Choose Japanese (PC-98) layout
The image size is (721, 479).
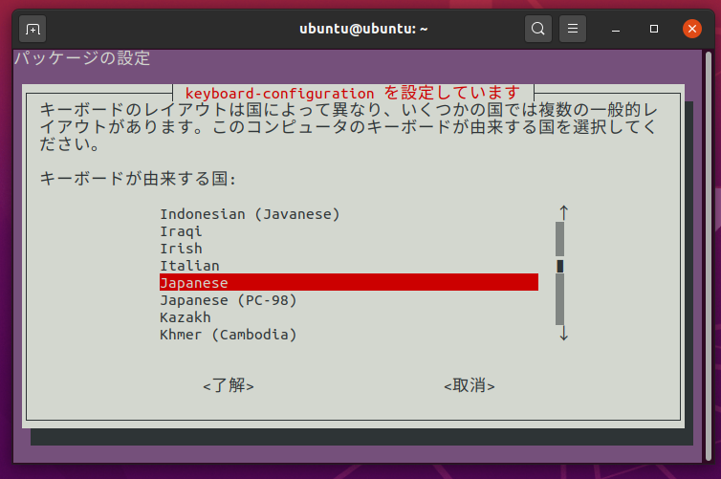(x=348, y=300)
